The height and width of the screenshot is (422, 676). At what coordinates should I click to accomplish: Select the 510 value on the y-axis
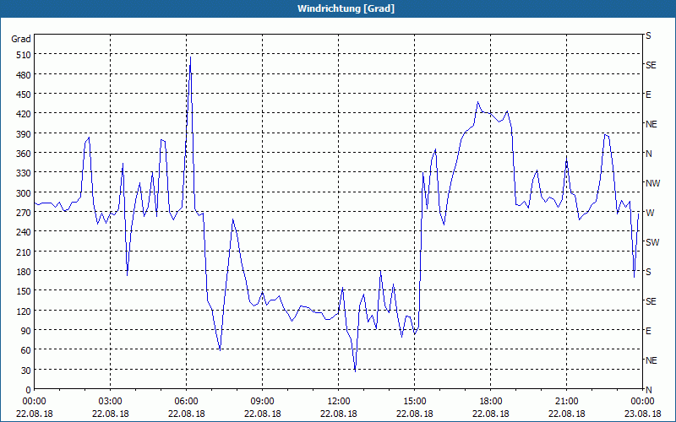[24, 55]
